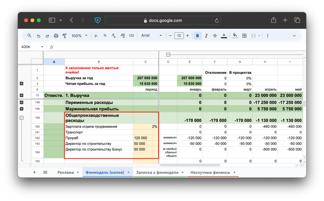Open the Нескучные финансы sheet tab
Viewport: 324px width, 201px height.
point(210,172)
